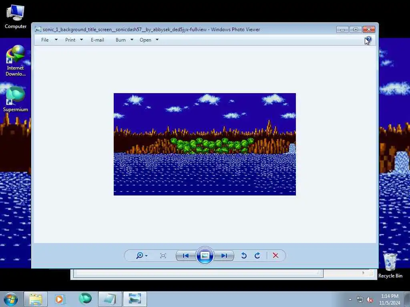Open the network tray icon
Screen dimensions: 410x307
pyautogui.click(x=360, y=300)
